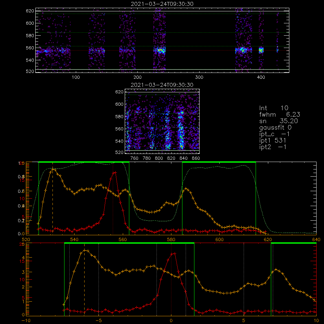
Task: Click x-axis label 10 of bottom plot
Action: pos(316,321)
